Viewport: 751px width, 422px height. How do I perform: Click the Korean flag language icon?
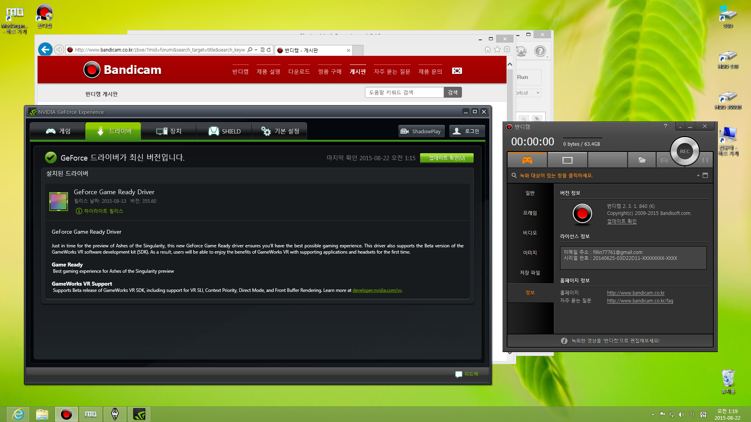click(457, 71)
